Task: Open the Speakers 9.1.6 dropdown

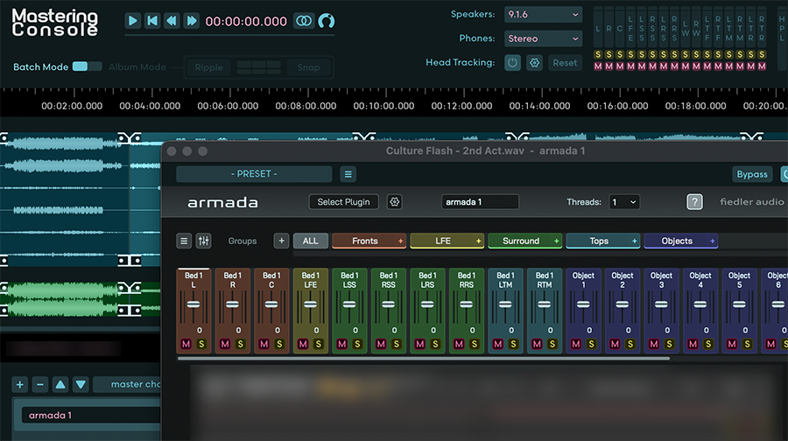Action: point(543,15)
